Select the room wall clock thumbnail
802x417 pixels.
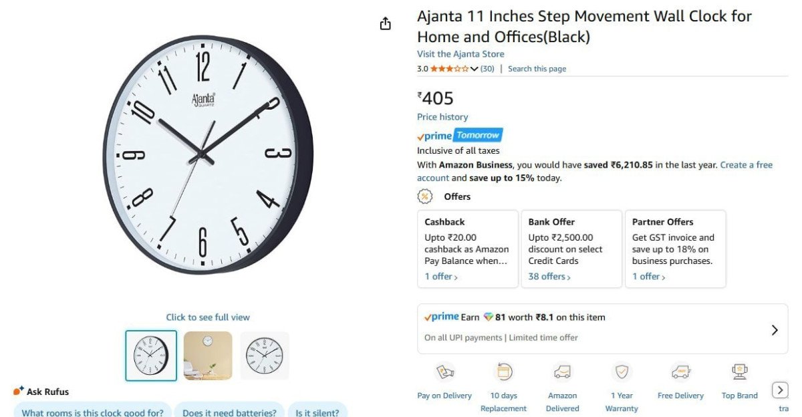(x=208, y=356)
